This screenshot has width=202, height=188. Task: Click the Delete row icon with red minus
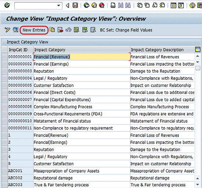(x=60, y=30)
